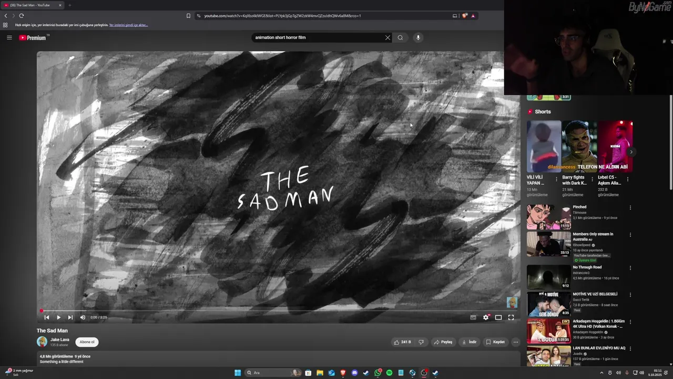The image size is (673, 379).
Task: Open options for MOTİVE VE UZİ BELGESELİ
Action: point(630,295)
